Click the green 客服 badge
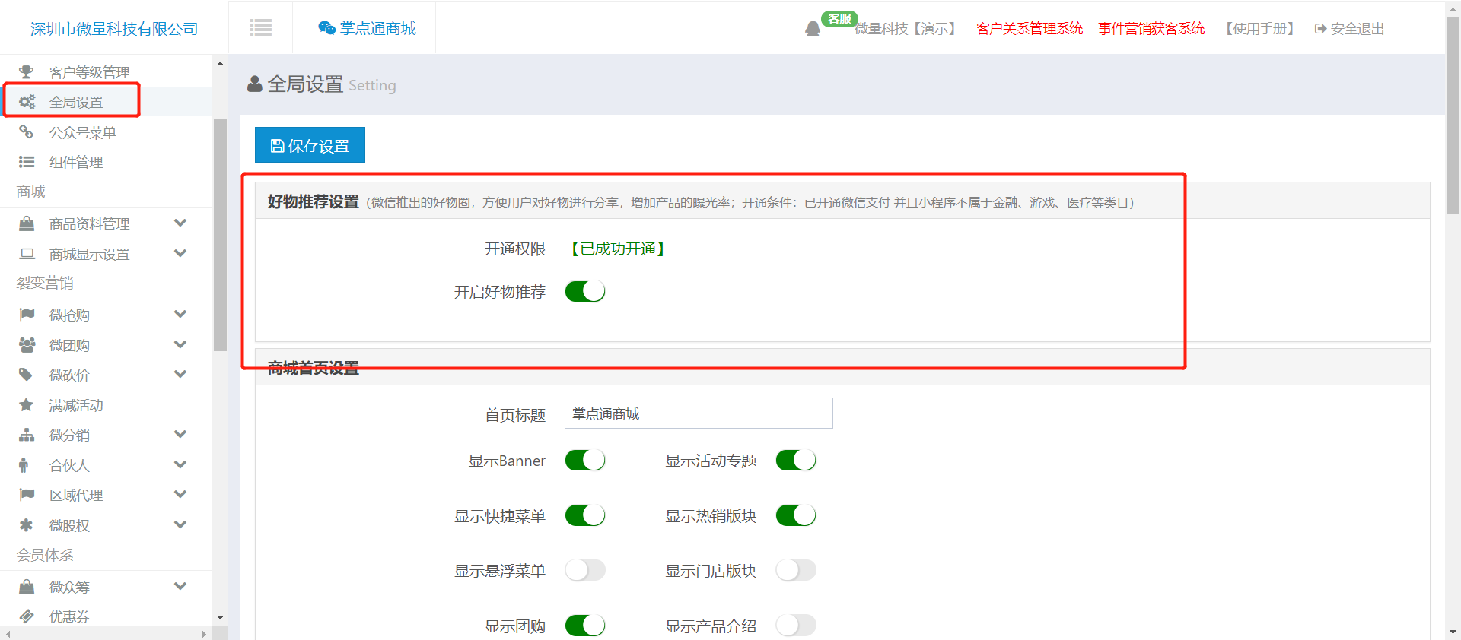Screen dimensions: 1461x640 click(x=839, y=18)
